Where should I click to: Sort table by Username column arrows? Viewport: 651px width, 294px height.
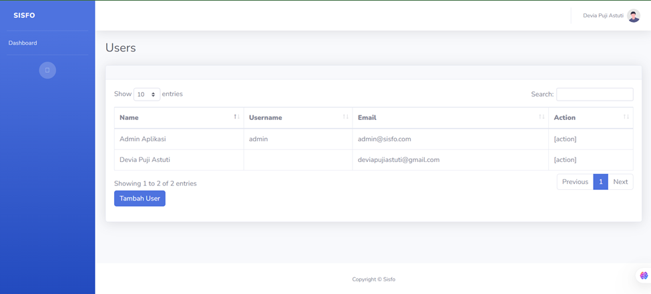coord(345,117)
